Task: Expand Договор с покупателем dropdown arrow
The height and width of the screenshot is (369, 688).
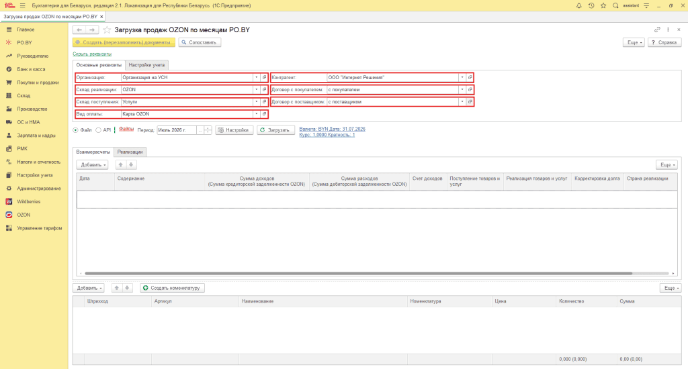Action: [x=462, y=89]
